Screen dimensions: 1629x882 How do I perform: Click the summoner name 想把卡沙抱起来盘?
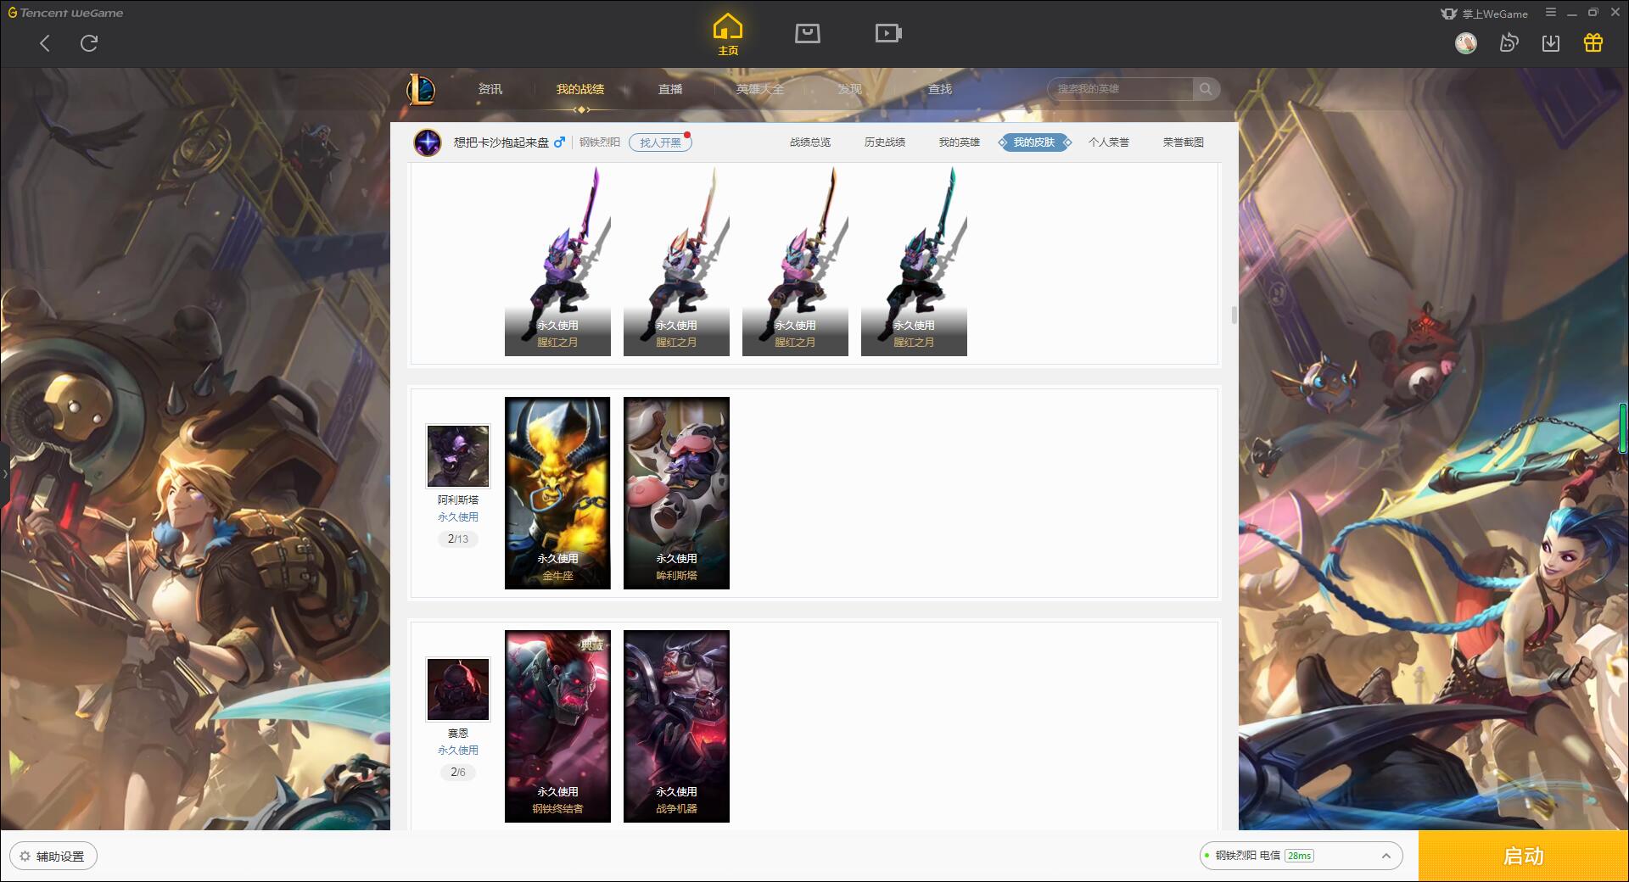pos(501,142)
